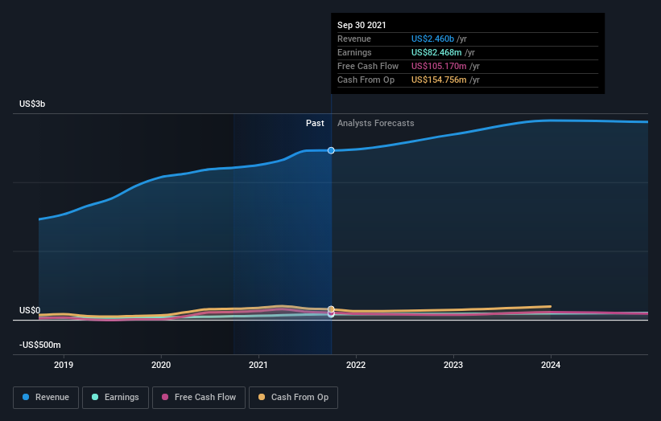Image resolution: width=661 pixels, height=421 pixels.
Task: Click the US$154.756m cash from op value
Action: pos(439,80)
